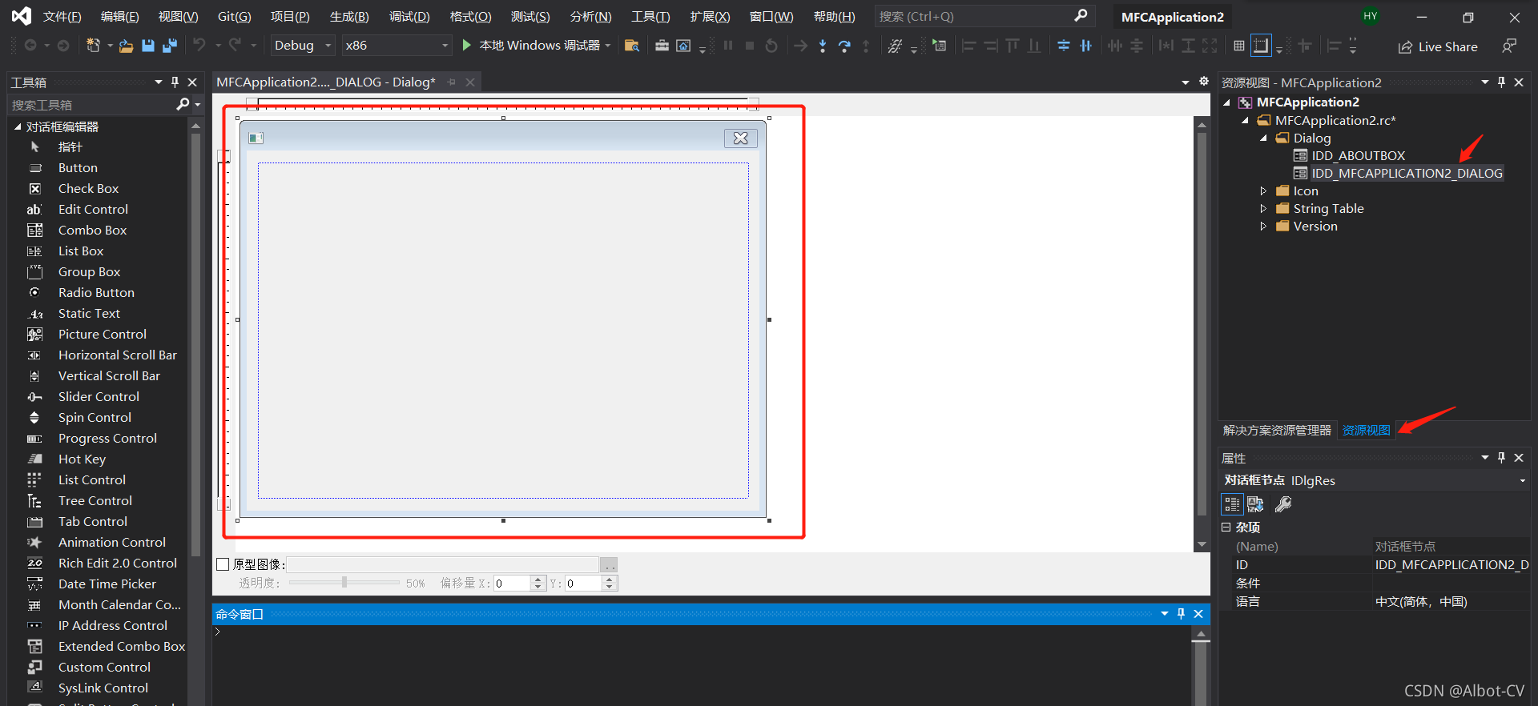Image resolution: width=1538 pixels, height=706 pixels.
Task: Open the 对话框节点 IDlgRes object dropdown
Action: (1522, 480)
